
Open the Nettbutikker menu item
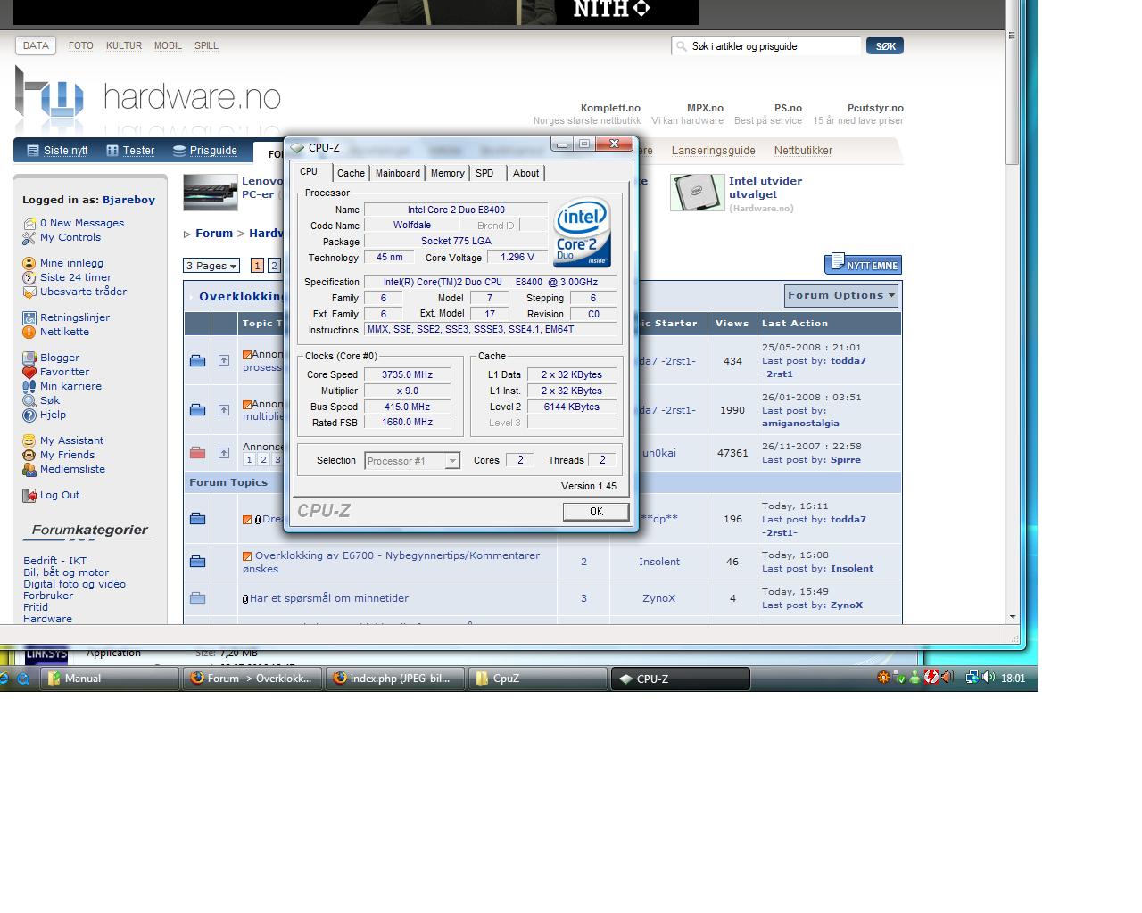803,151
